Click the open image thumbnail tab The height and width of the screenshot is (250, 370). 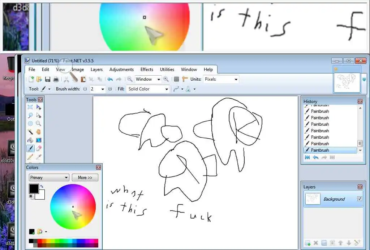point(347,82)
